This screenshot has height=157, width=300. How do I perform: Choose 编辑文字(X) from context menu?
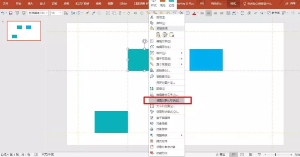click(167, 41)
